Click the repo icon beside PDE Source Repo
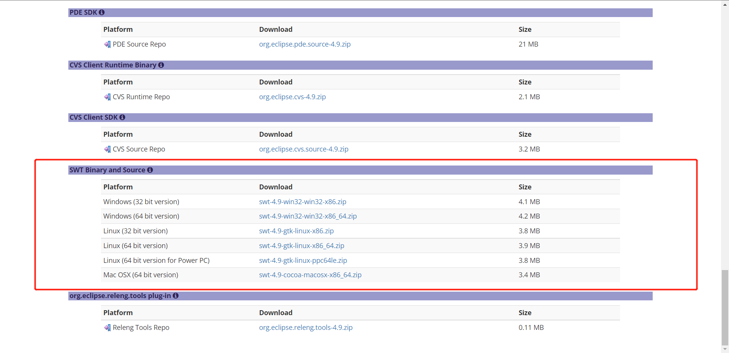The height and width of the screenshot is (353, 729). point(107,44)
